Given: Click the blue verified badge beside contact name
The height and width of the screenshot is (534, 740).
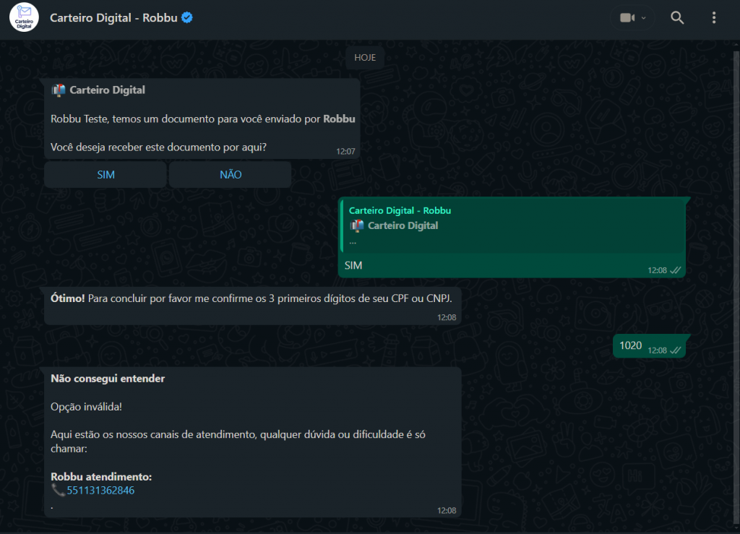Looking at the screenshot, I should (187, 18).
